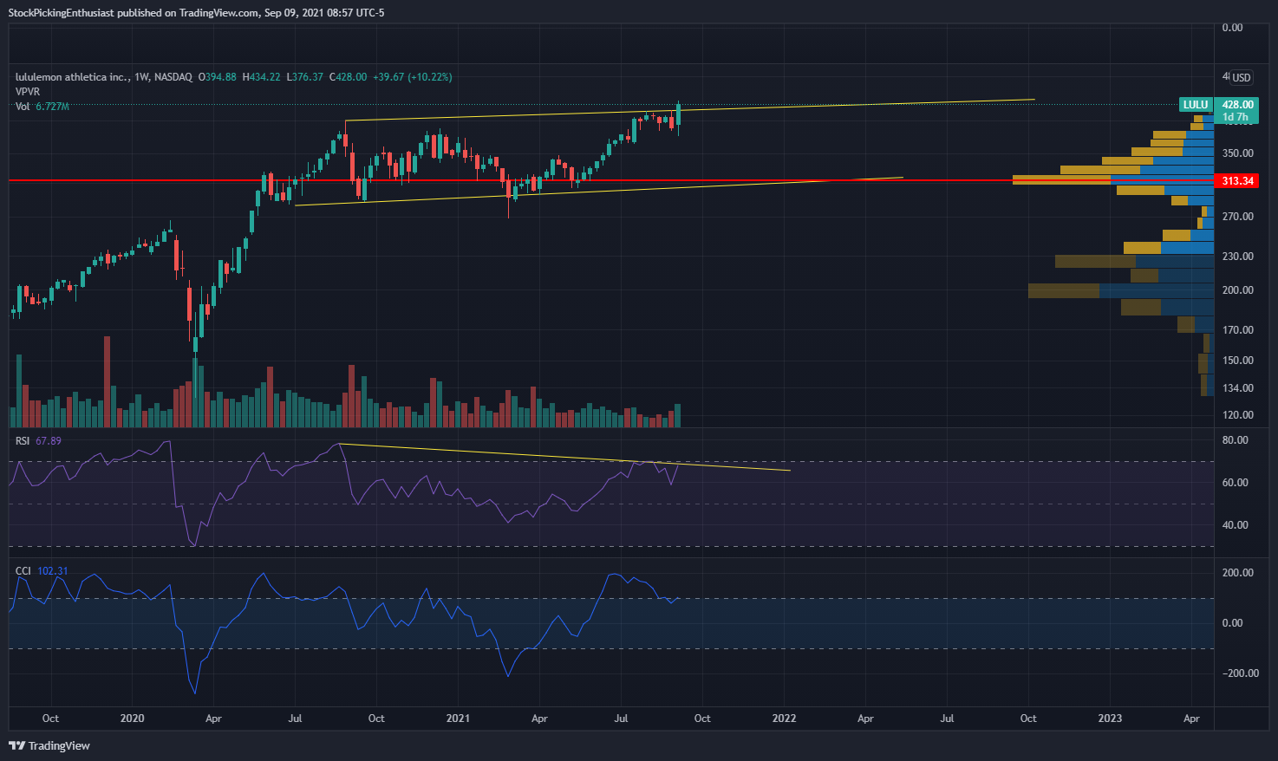Screen dimensions: 1278x761
Task: Click the 200.00 price axis value
Action: pyautogui.click(x=1237, y=290)
